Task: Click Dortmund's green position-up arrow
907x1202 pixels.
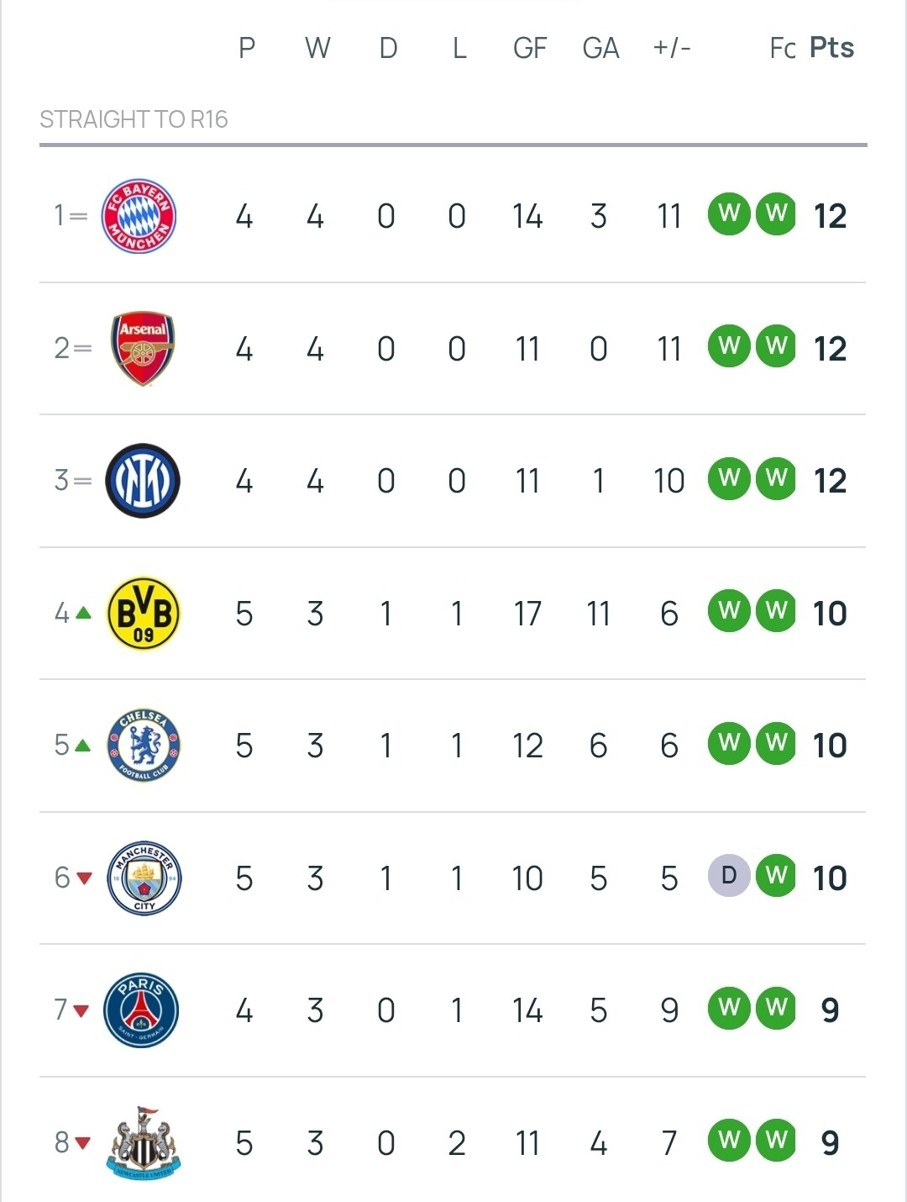Action: click(83, 613)
